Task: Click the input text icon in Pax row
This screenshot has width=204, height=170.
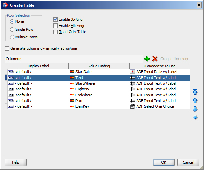Action: tap(133, 101)
